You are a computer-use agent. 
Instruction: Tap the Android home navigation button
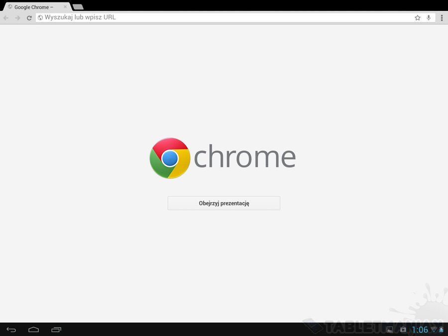click(x=33, y=330)
